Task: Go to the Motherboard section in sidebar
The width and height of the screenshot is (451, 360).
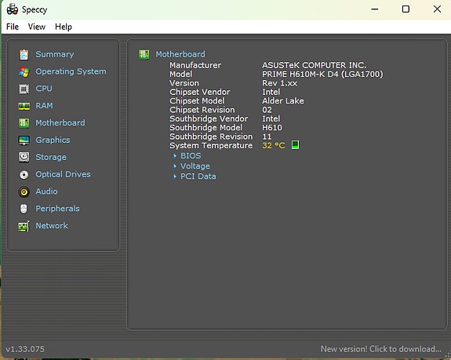Action: [60, 123]
